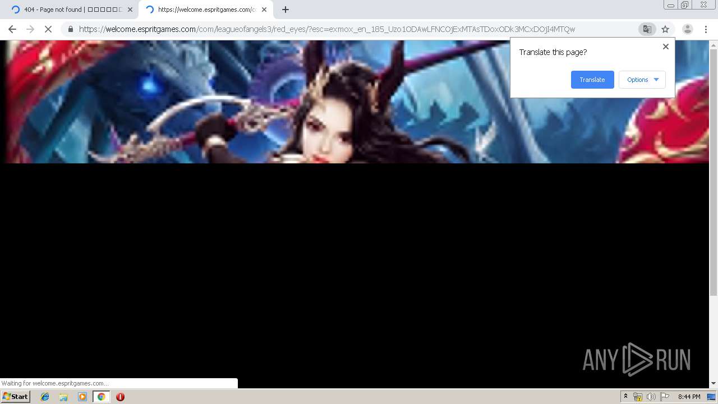
Task: Stop loading the page
Action: [48, 29]
